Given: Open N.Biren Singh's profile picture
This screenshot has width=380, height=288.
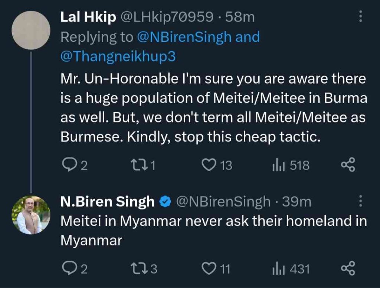Looking at the screenshot, I should [31, 215].
